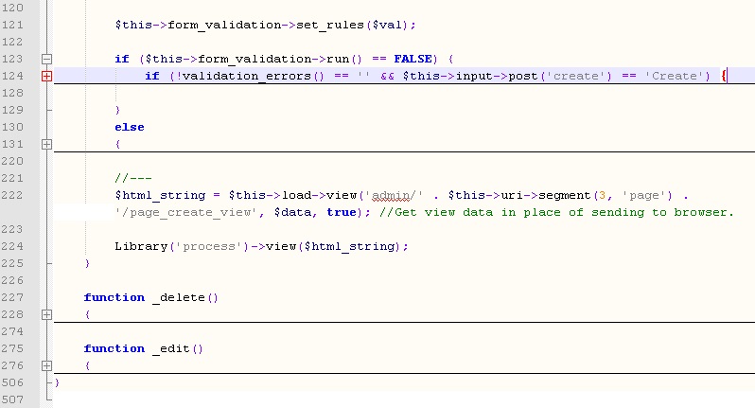Click the function _edit() declaration
Screen dimensions: 755x408
[144, 348]
